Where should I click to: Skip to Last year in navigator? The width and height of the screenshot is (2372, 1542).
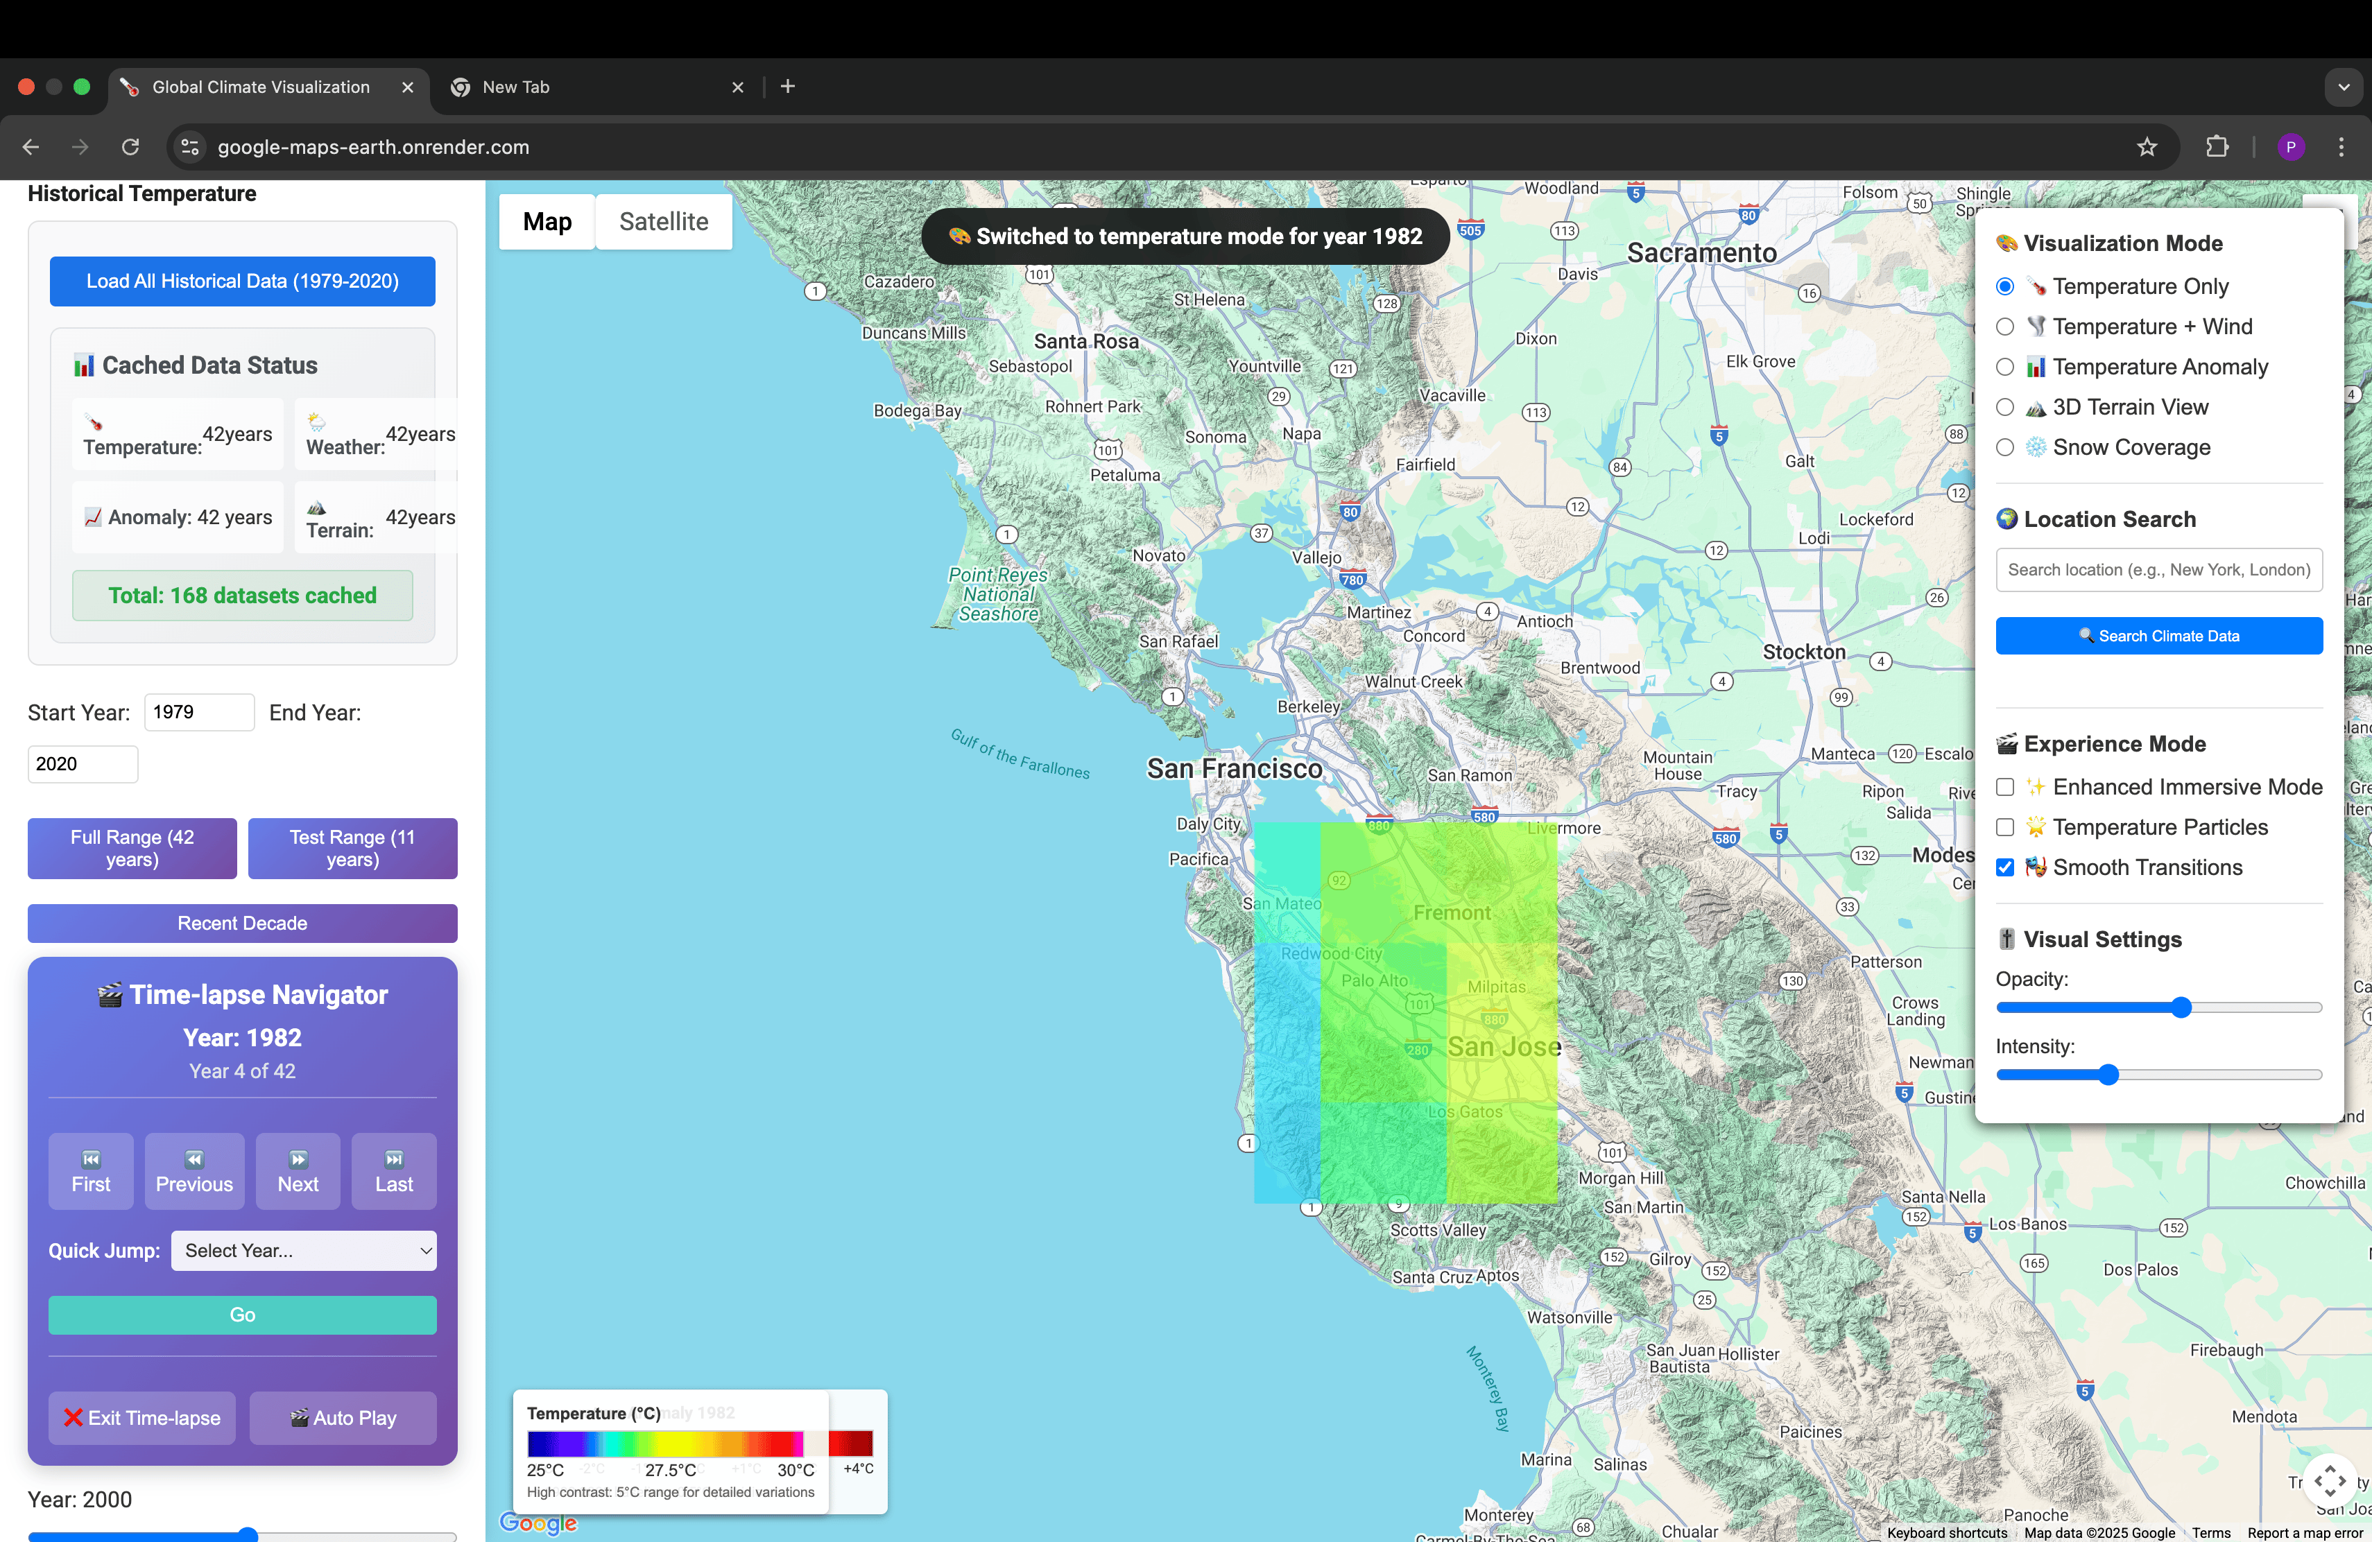click(x=394, y=1172)
